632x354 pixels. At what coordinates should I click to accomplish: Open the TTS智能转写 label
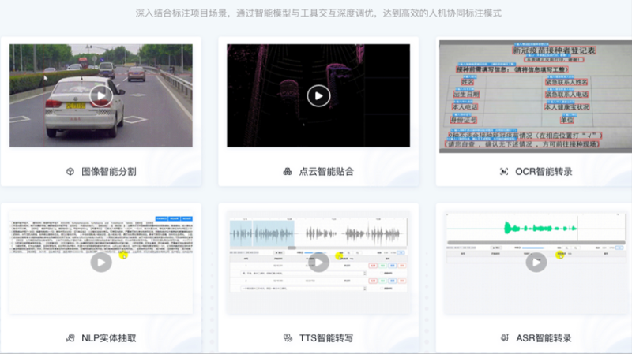[326, 338]
